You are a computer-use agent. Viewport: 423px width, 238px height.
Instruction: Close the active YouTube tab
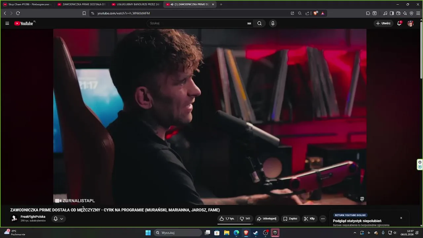coord(213,4)
